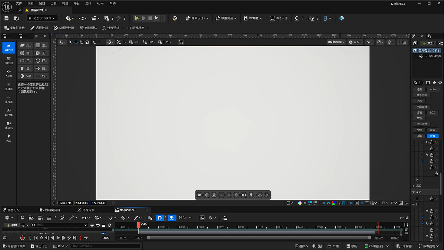
Task: Click the 创建默认 button
Action: click(88, 28)
